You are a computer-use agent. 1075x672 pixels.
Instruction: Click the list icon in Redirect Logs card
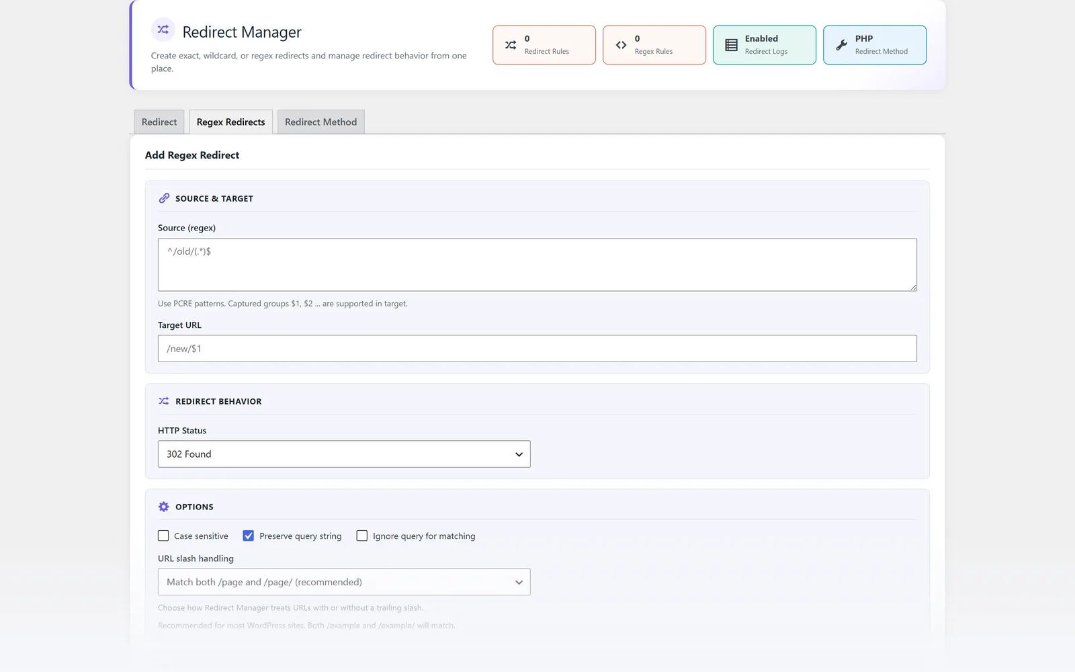[x=731, y=45]
